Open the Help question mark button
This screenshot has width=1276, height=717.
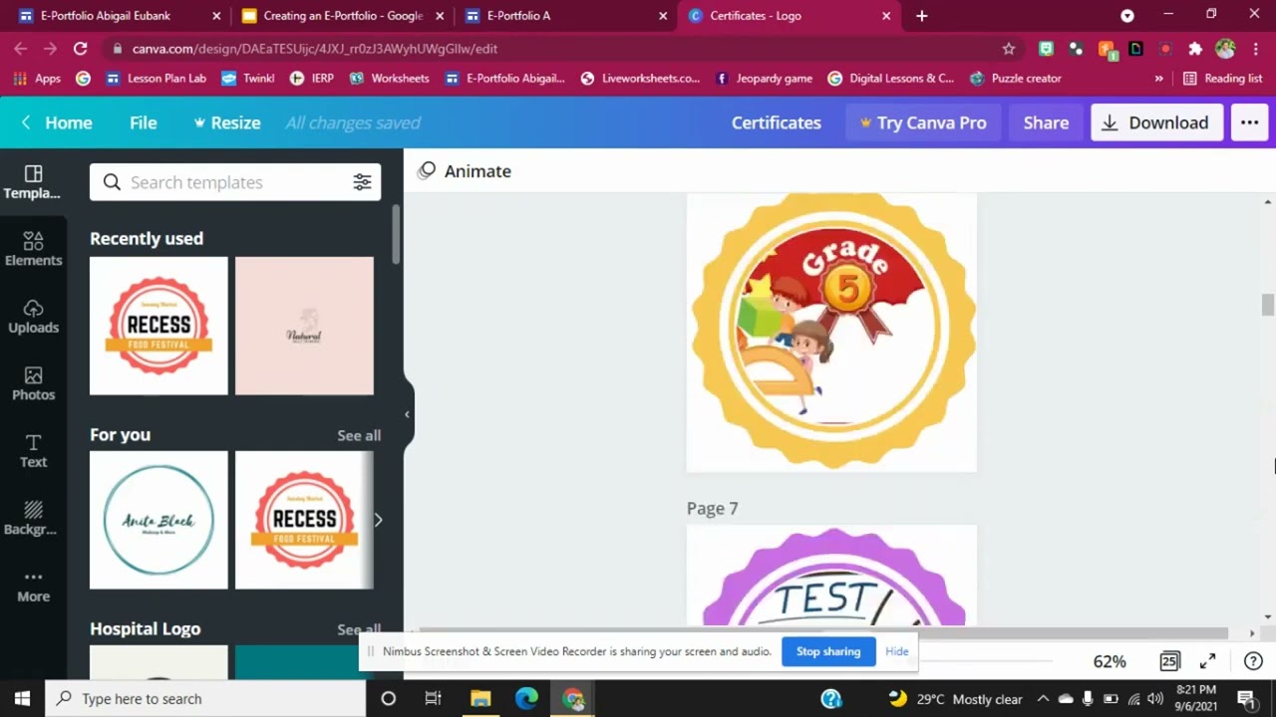1253,661
